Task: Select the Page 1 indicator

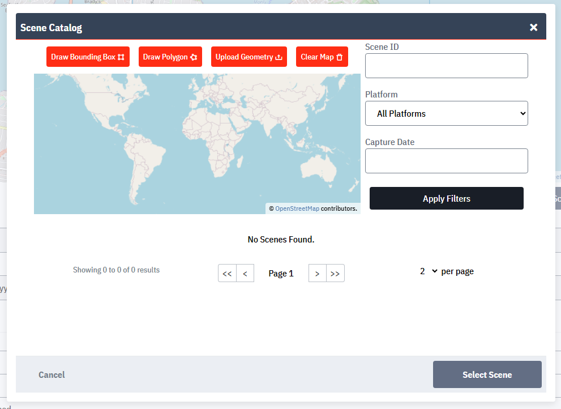Action: pyautogui.click(x=281, y=273)
